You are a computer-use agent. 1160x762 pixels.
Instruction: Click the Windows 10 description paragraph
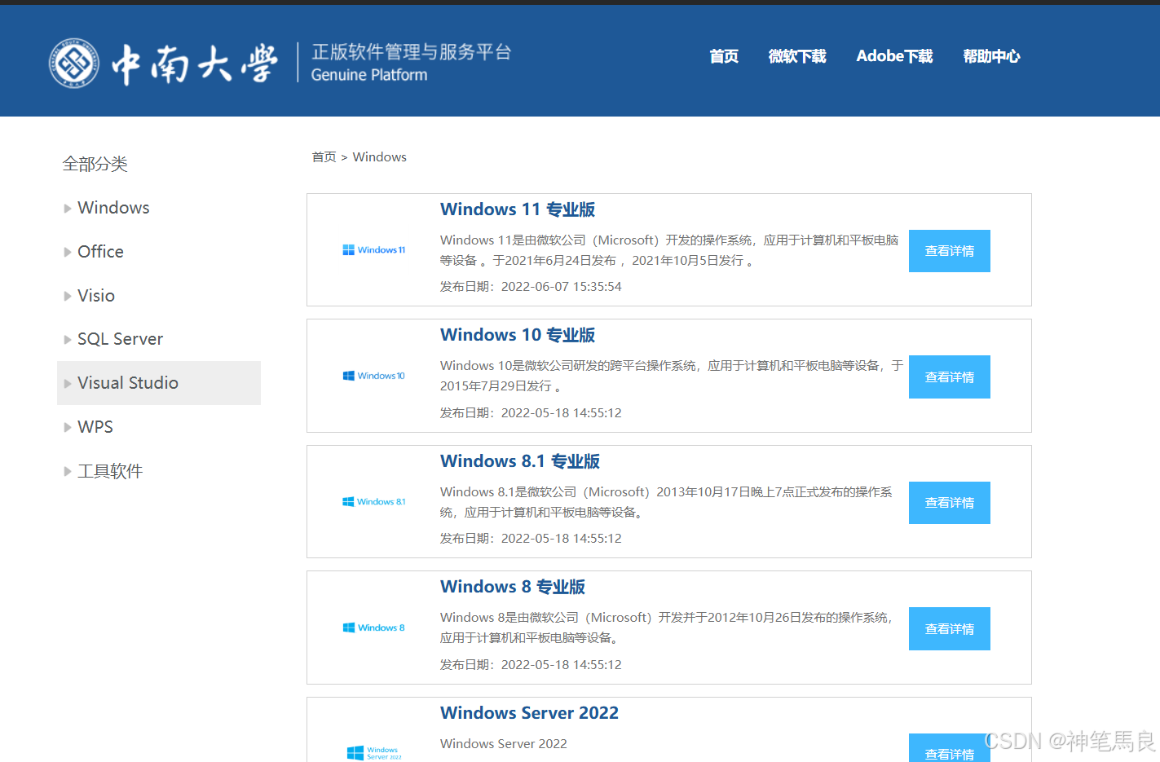(x=672, y=376)
